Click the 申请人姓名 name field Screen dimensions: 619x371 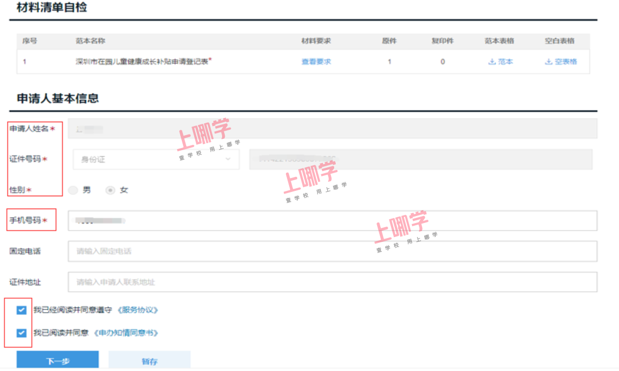(332, 129)
